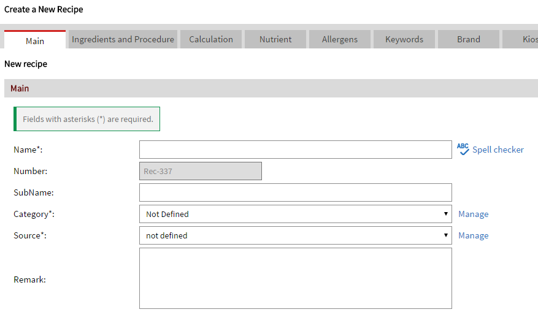The image size is (538, 312).
Task: Focus the SubName text field
Action: point(295,192)
